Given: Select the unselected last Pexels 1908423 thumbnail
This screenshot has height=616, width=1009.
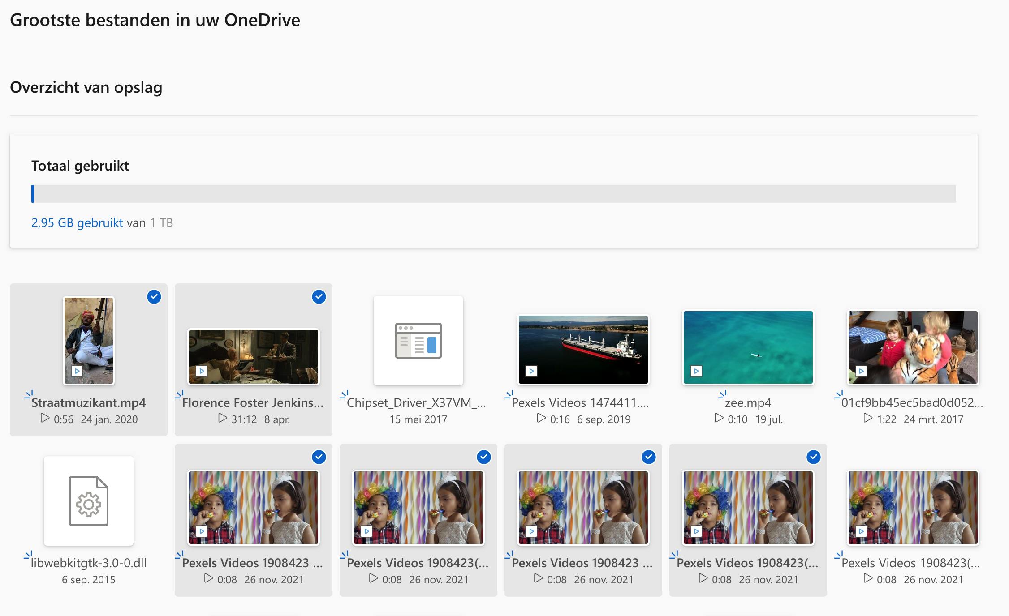Looking at the screenshot, I should (913, 507).
